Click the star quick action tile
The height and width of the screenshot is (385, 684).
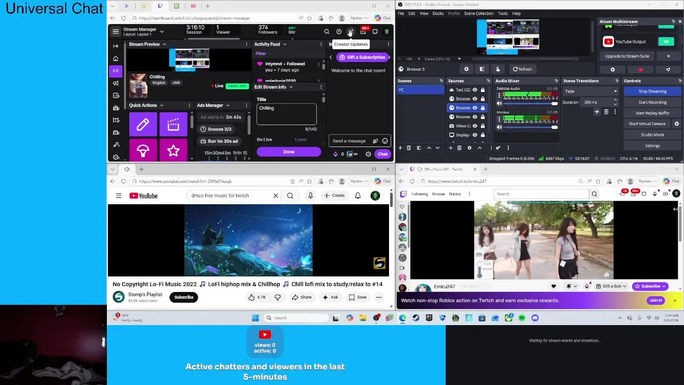(x=173, y=151)
